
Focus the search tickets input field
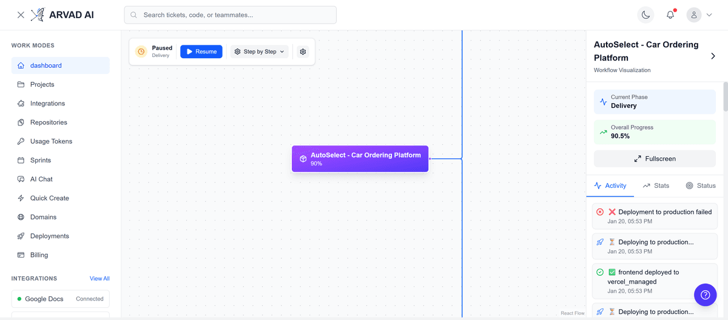click(x=230, y=15)
